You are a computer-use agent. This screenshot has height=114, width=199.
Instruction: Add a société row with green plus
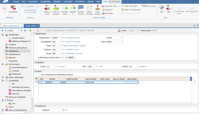click(36, 79)
